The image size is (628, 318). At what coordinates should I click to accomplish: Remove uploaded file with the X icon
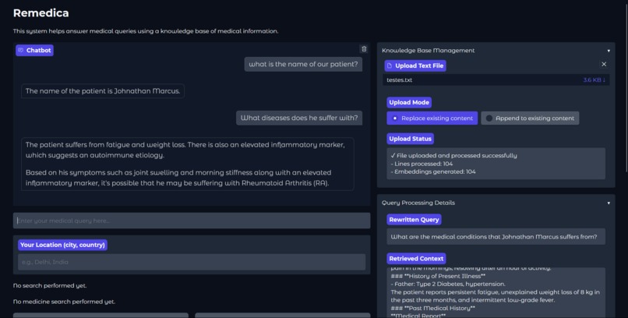pyautogui.click(x=604, y=64)
